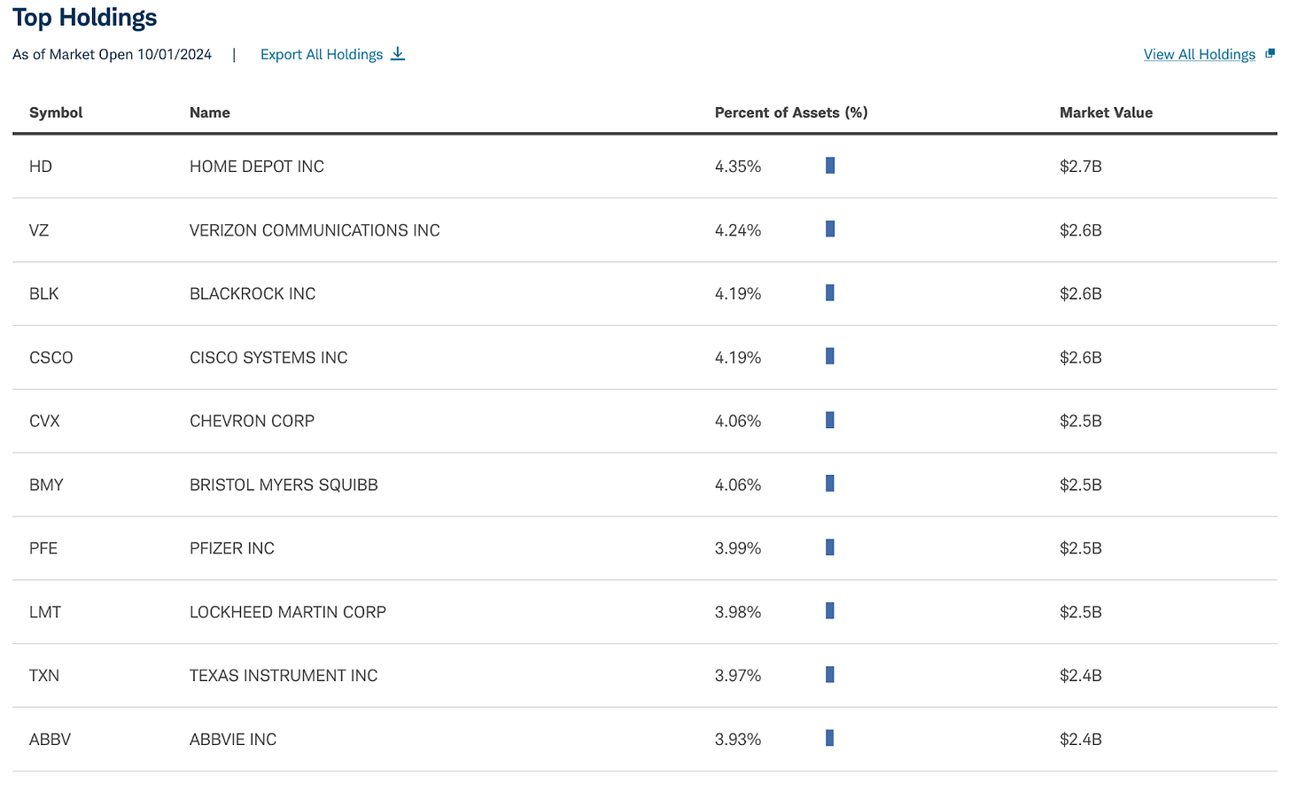Click the blue percent bar in Cisco row

pyautogui.click(x=830, y=356)
